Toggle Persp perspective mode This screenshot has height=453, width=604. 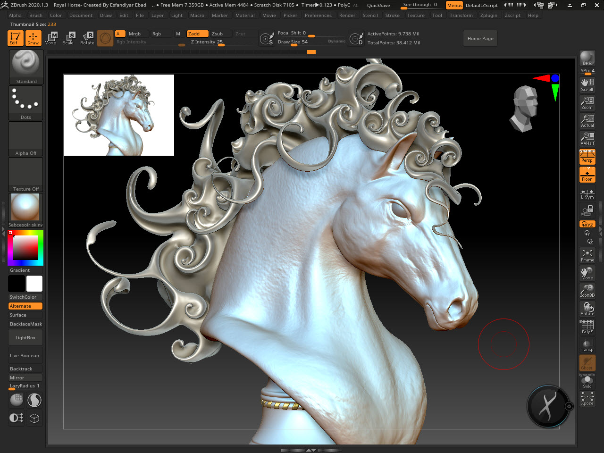(587, 157)
